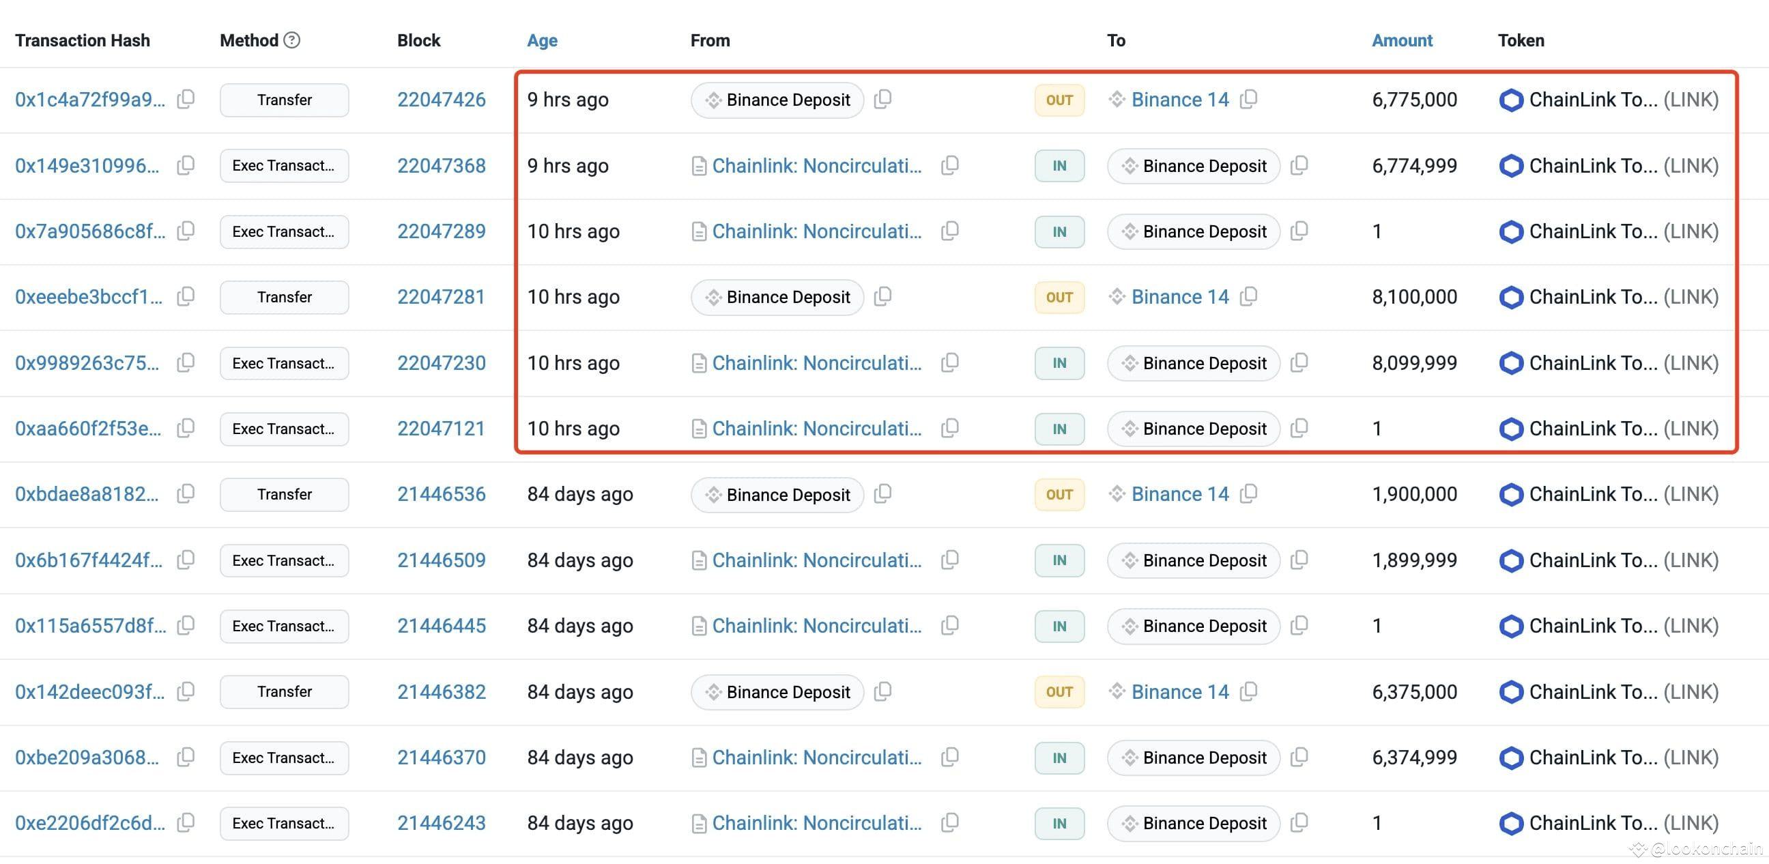Screen dimensions: 1769x864
Task: Open transaction 0x149e310996 details
Action: [x=87, y=166]
